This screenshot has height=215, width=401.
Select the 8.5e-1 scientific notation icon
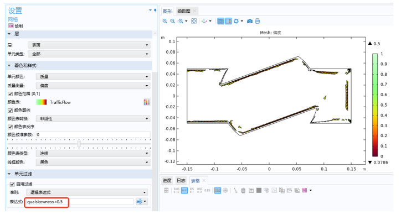(x=192, y=190)
